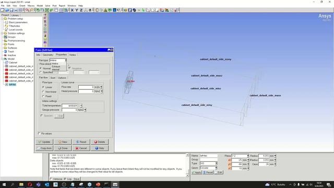Switch to Swirl sub-tab
The height and width of the screenshot is (188, 334).
pyautogui.click(x=53, y=78)
